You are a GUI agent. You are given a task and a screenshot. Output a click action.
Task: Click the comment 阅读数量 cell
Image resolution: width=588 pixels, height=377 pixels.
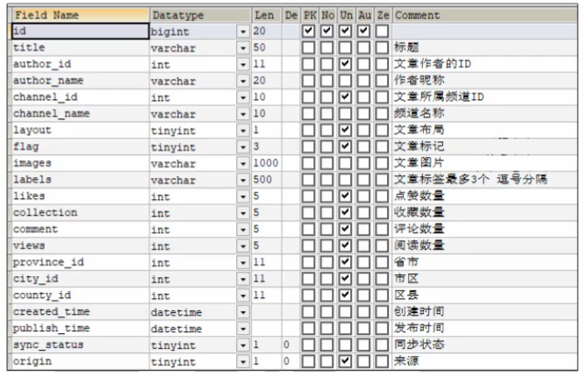419,245
